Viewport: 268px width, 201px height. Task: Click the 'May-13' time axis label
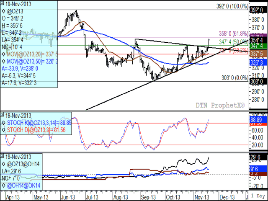(x=41, y=197)
